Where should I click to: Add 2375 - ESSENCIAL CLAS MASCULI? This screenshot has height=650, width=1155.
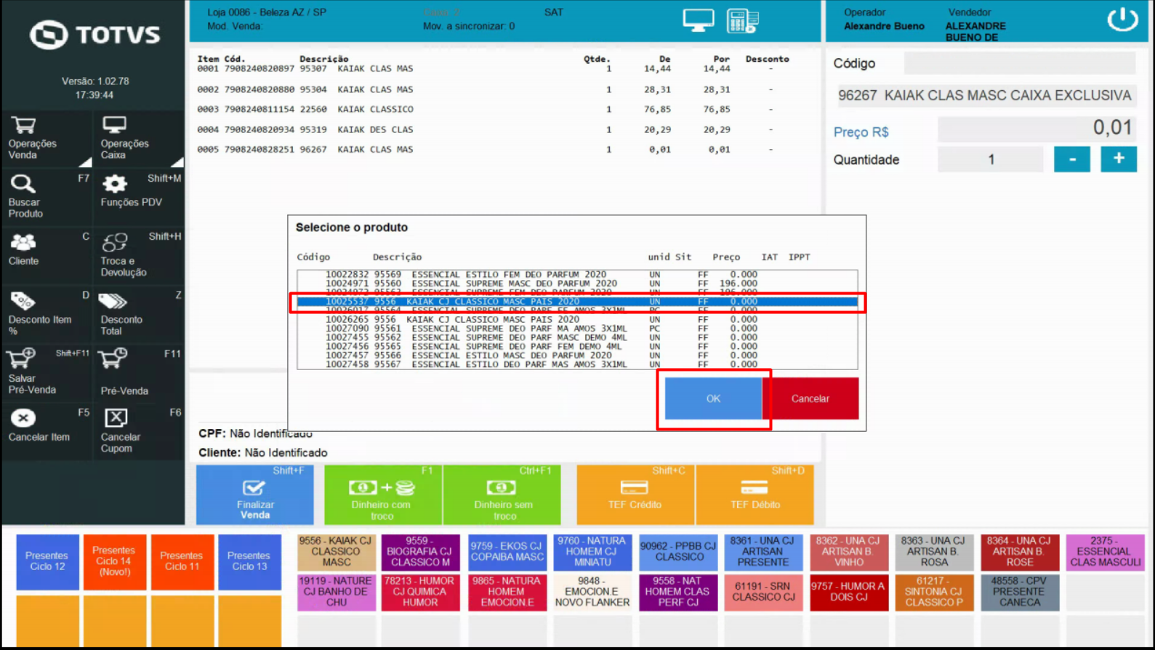coord(1105,552)
